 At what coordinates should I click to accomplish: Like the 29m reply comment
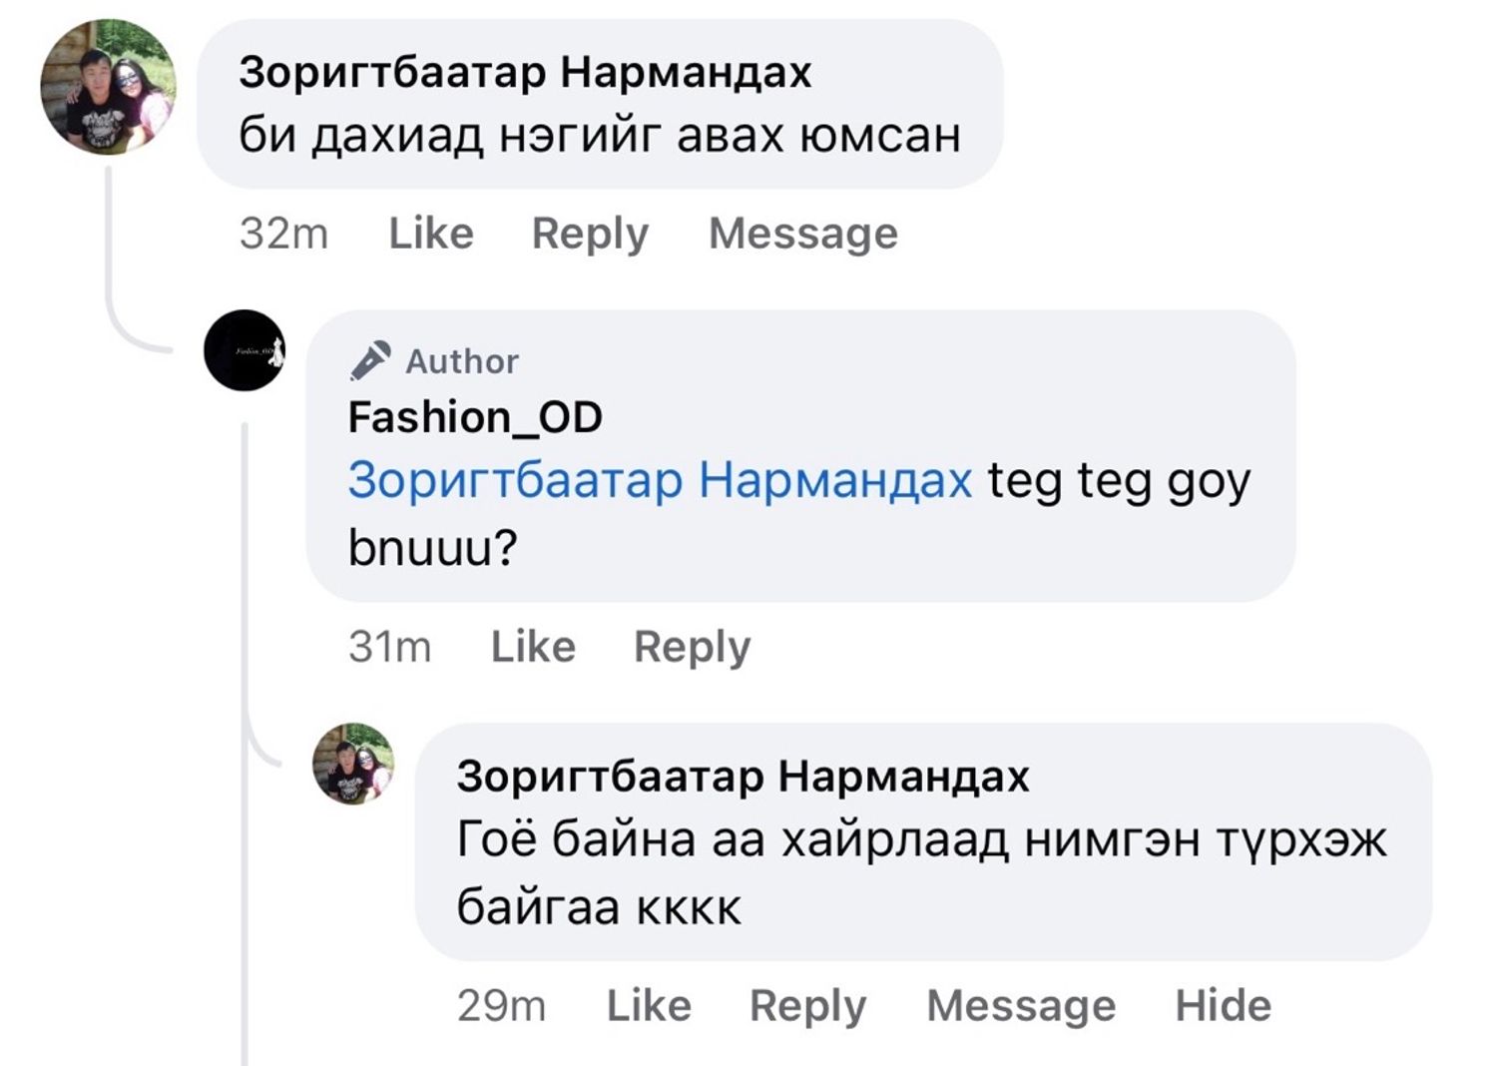tap(649, 1005)
